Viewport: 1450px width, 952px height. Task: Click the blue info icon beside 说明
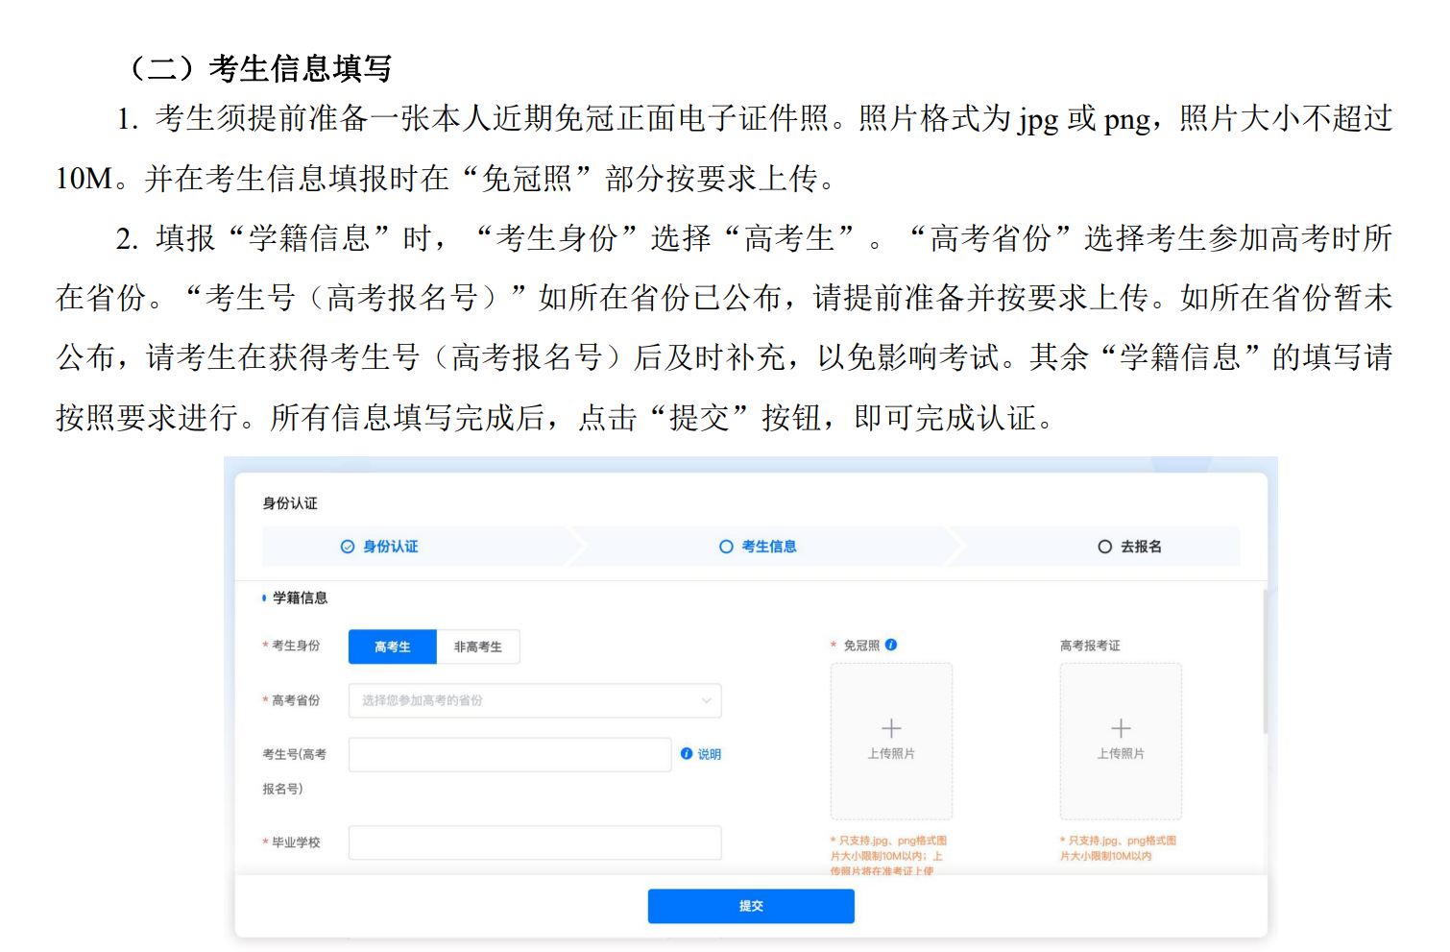coord(687,754)
